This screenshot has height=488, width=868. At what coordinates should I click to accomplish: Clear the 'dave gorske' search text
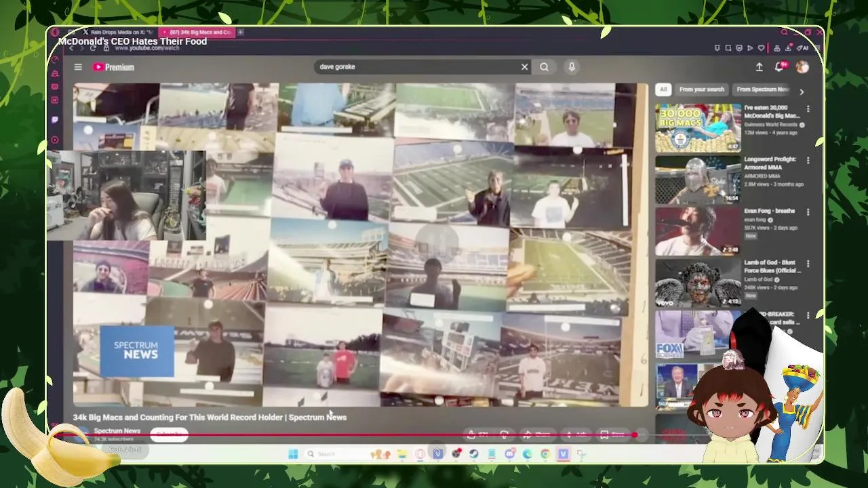524,66
